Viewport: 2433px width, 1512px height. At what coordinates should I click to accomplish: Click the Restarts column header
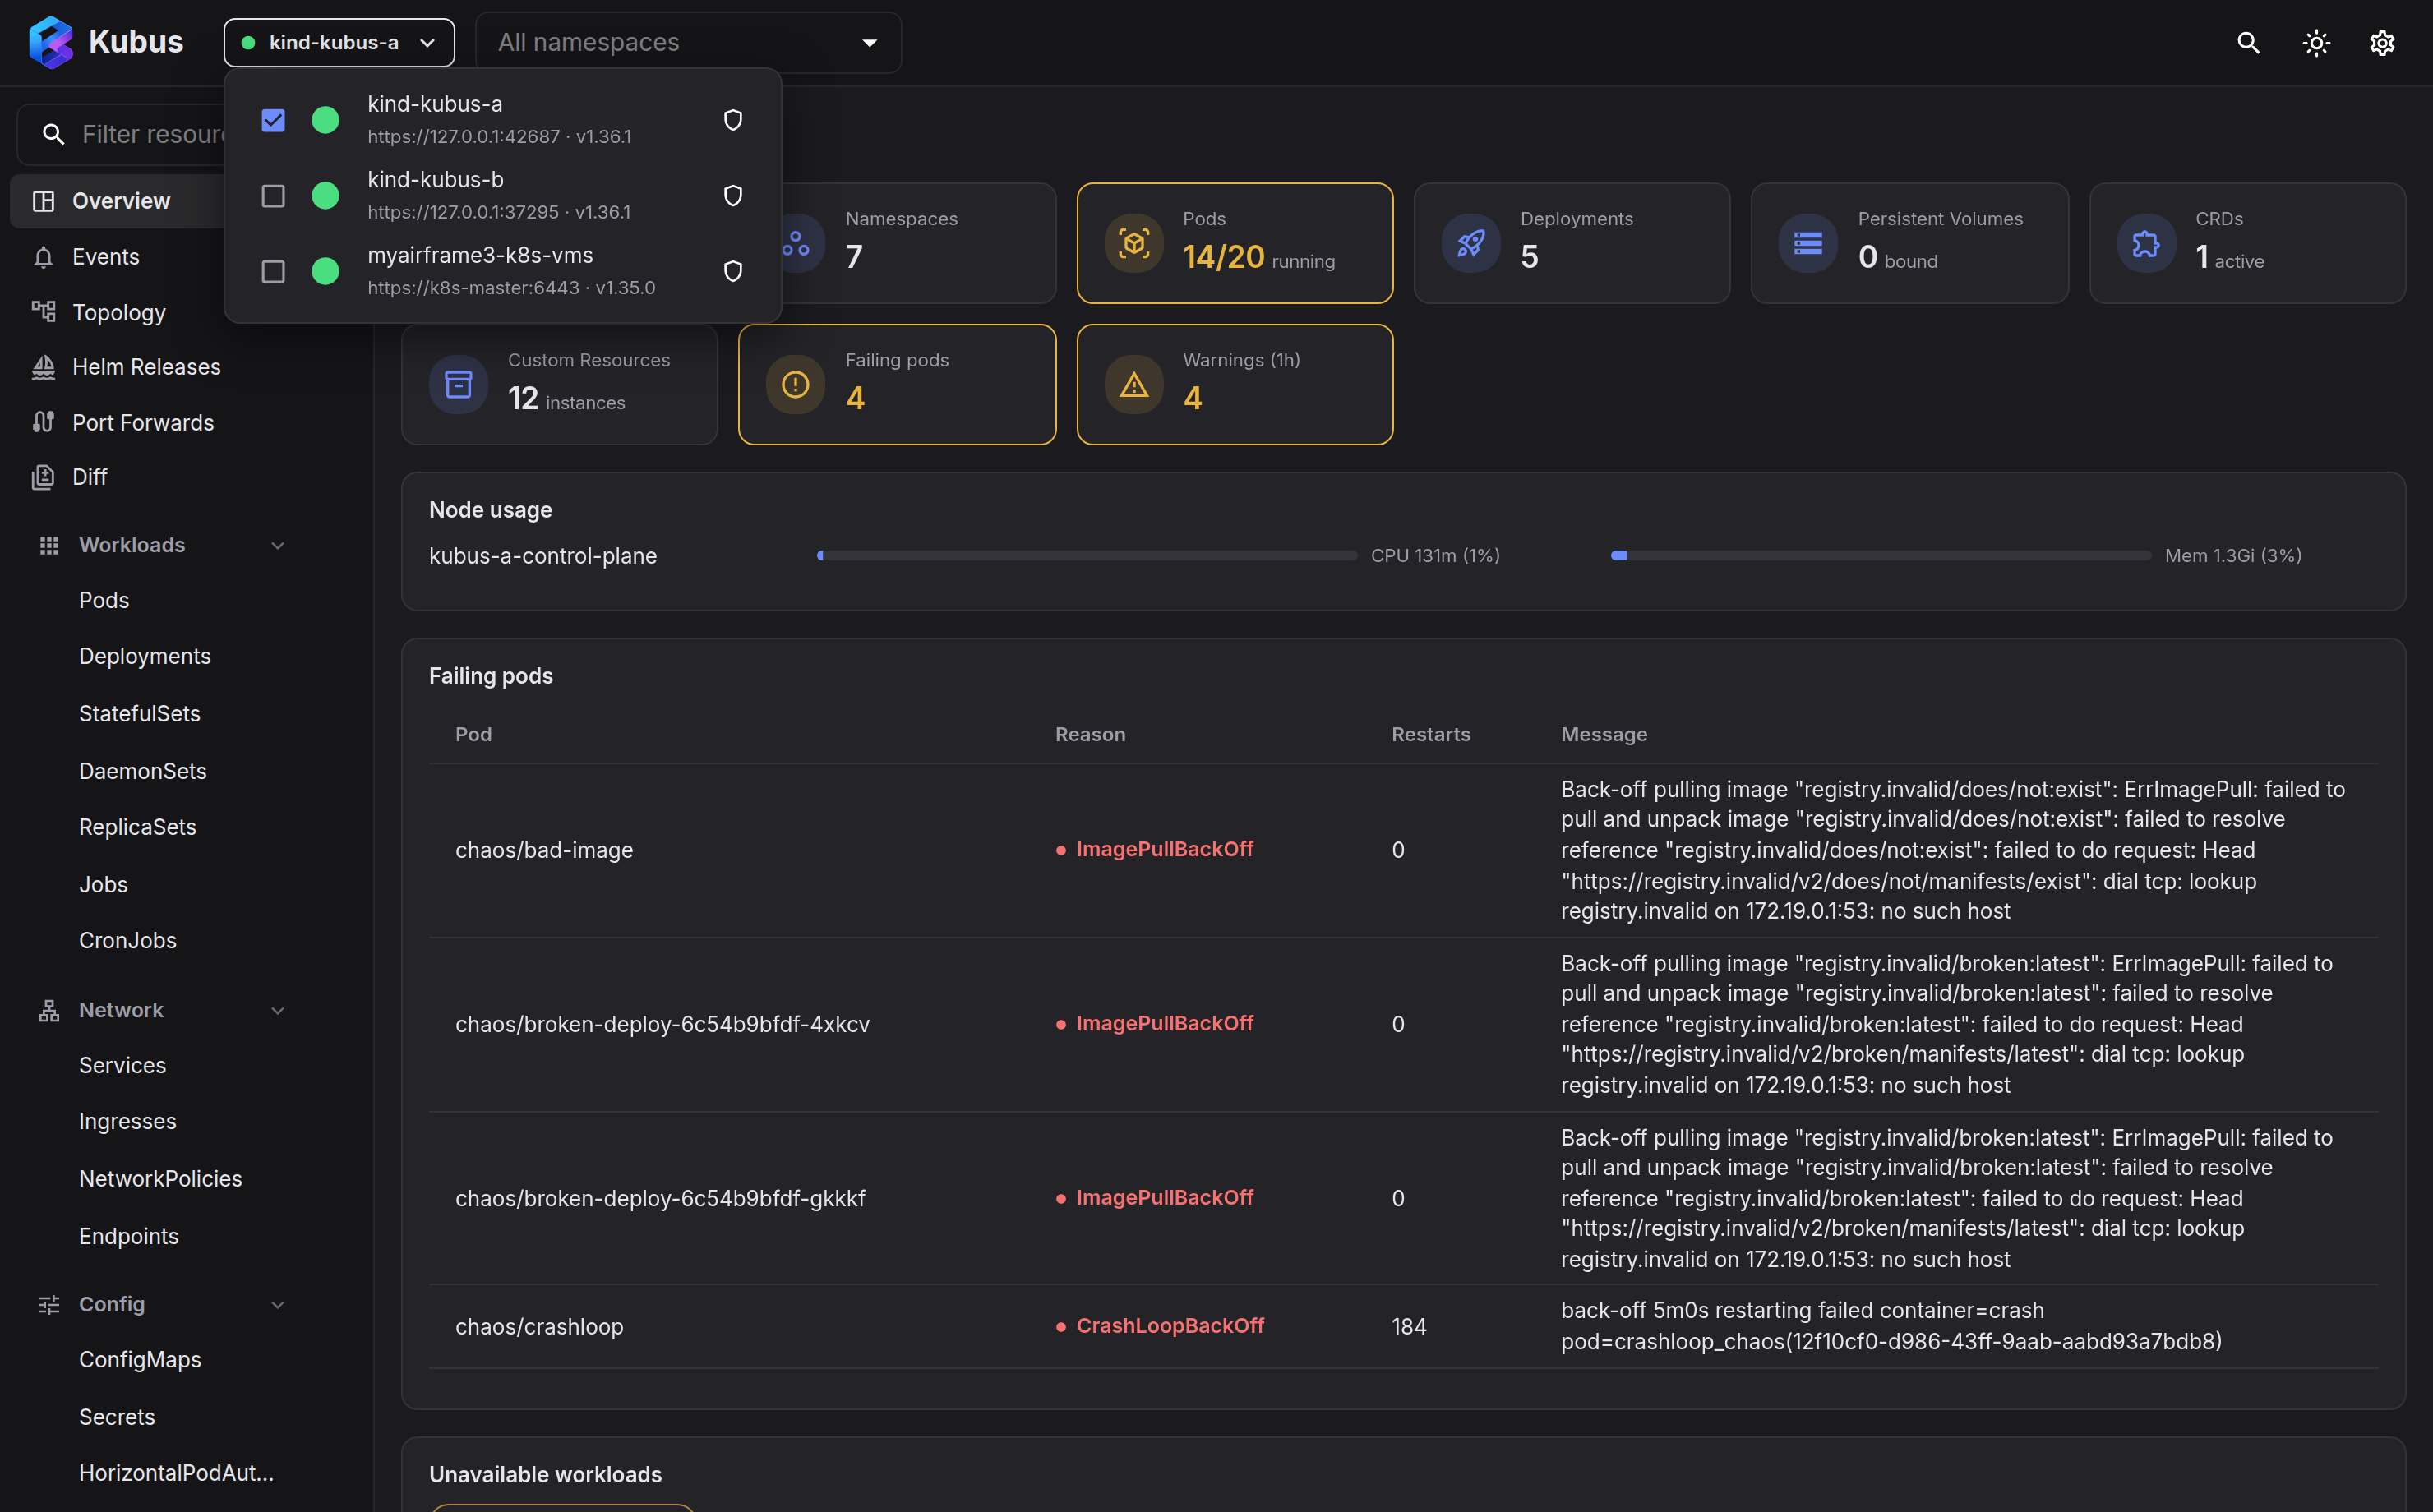[x=1430, y=734]
